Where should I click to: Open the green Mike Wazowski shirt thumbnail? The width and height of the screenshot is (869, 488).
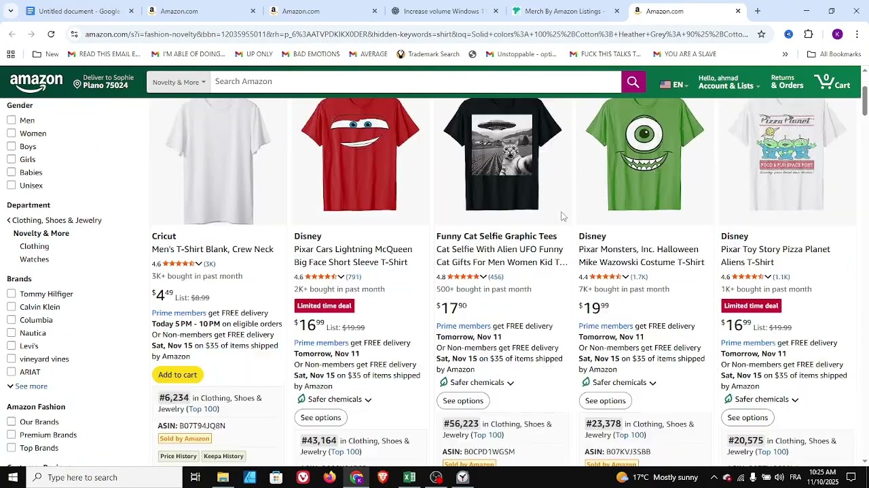point(645,156)
